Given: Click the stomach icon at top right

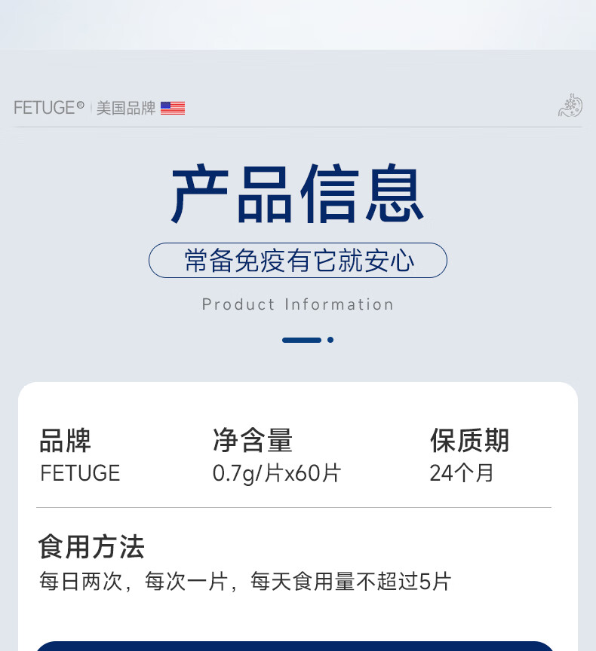Looking at the screenshot, I should click(570, 105).
